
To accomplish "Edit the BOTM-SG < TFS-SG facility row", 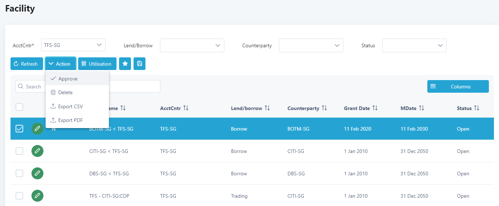I will (37, 129).
